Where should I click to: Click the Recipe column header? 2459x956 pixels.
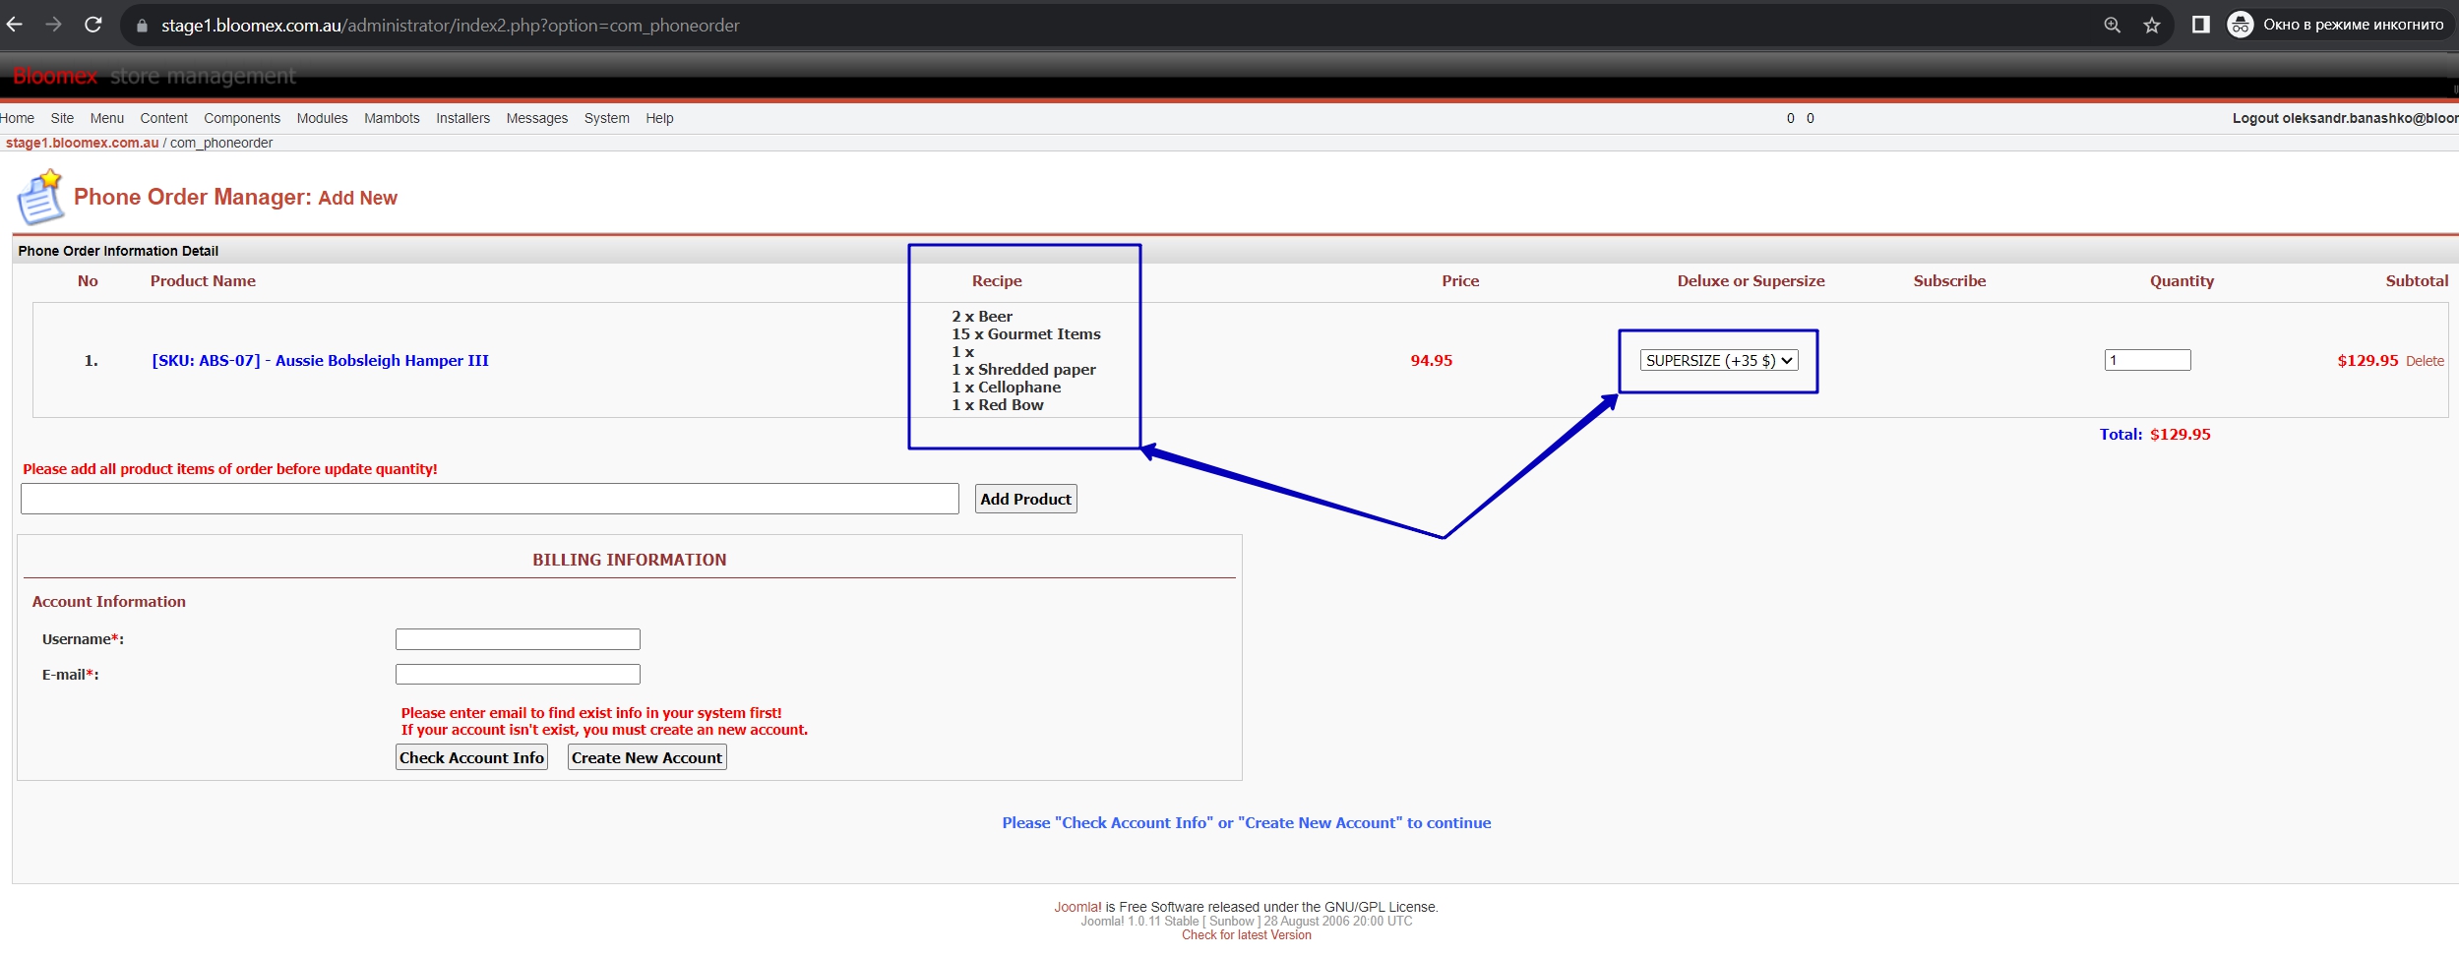(997, 280)
